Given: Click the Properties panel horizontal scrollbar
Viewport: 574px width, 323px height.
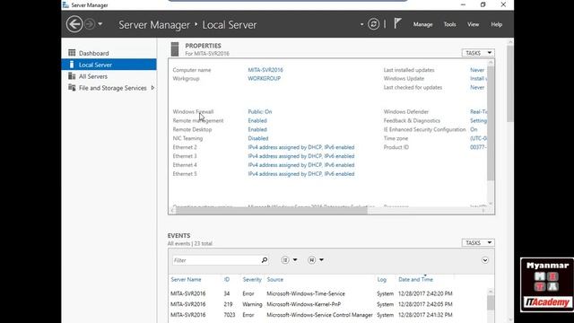Looking at the screenshot, I should (271, 211).
